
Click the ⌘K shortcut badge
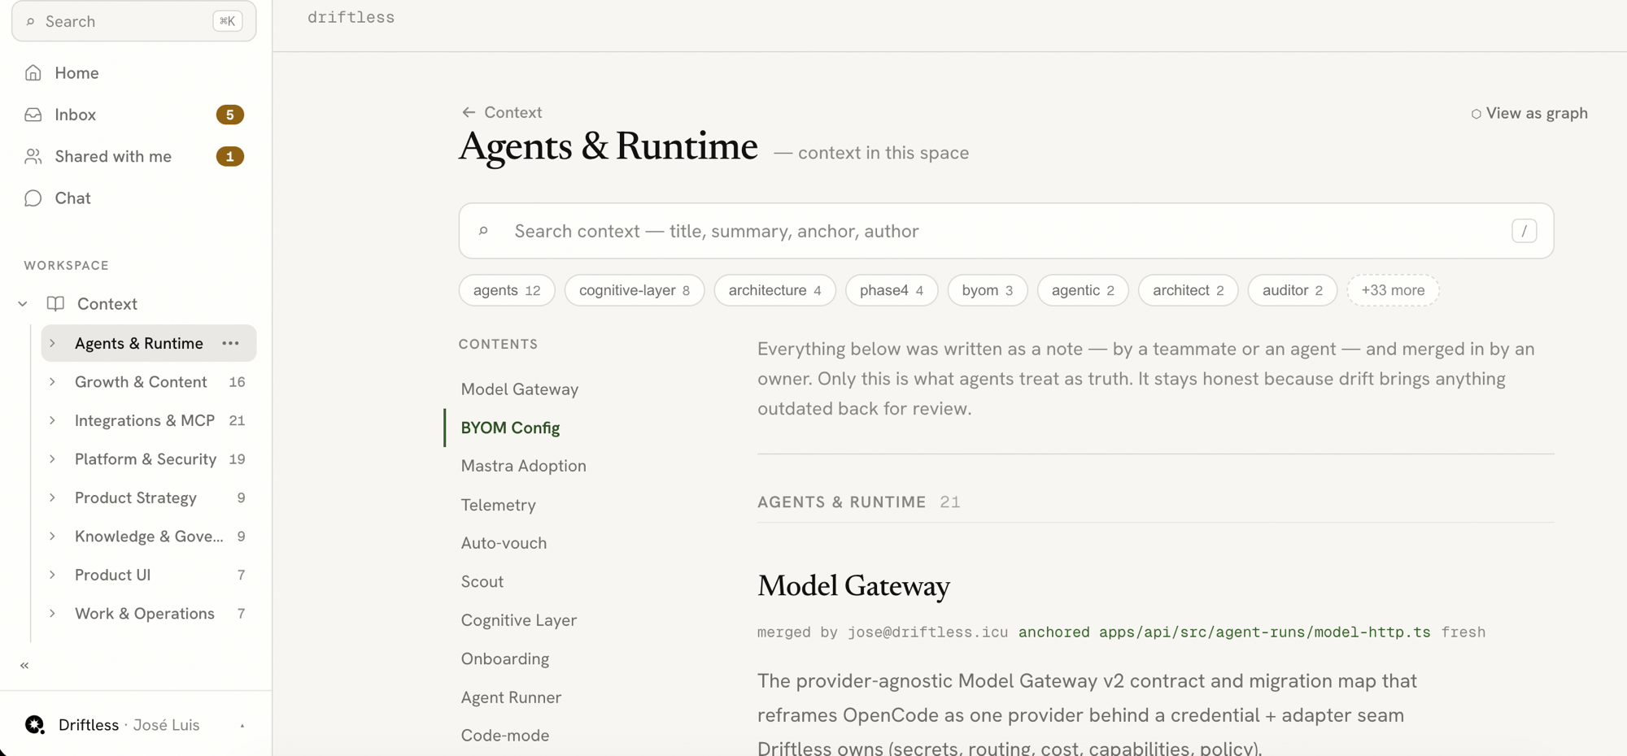click(228, 21)
